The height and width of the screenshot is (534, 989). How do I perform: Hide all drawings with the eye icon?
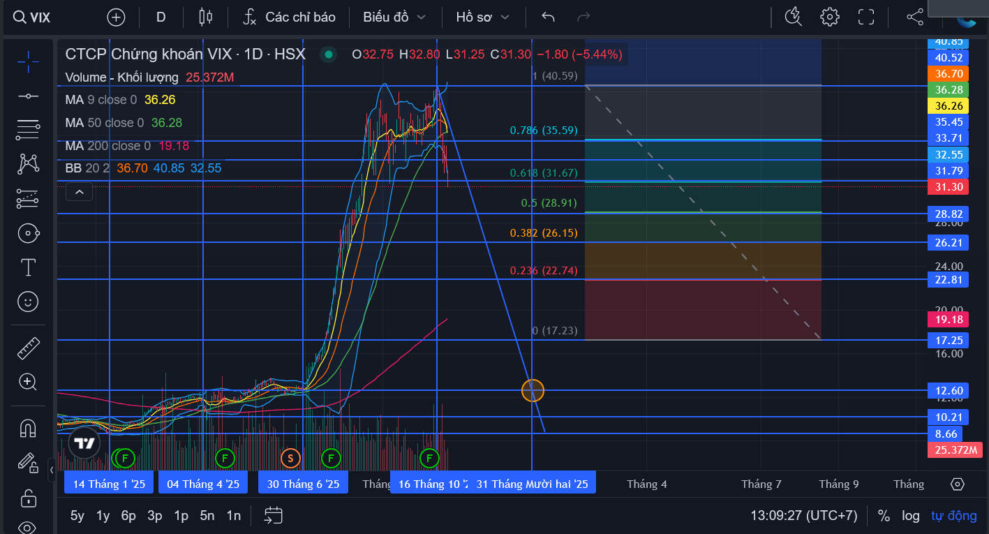(28, 526)
